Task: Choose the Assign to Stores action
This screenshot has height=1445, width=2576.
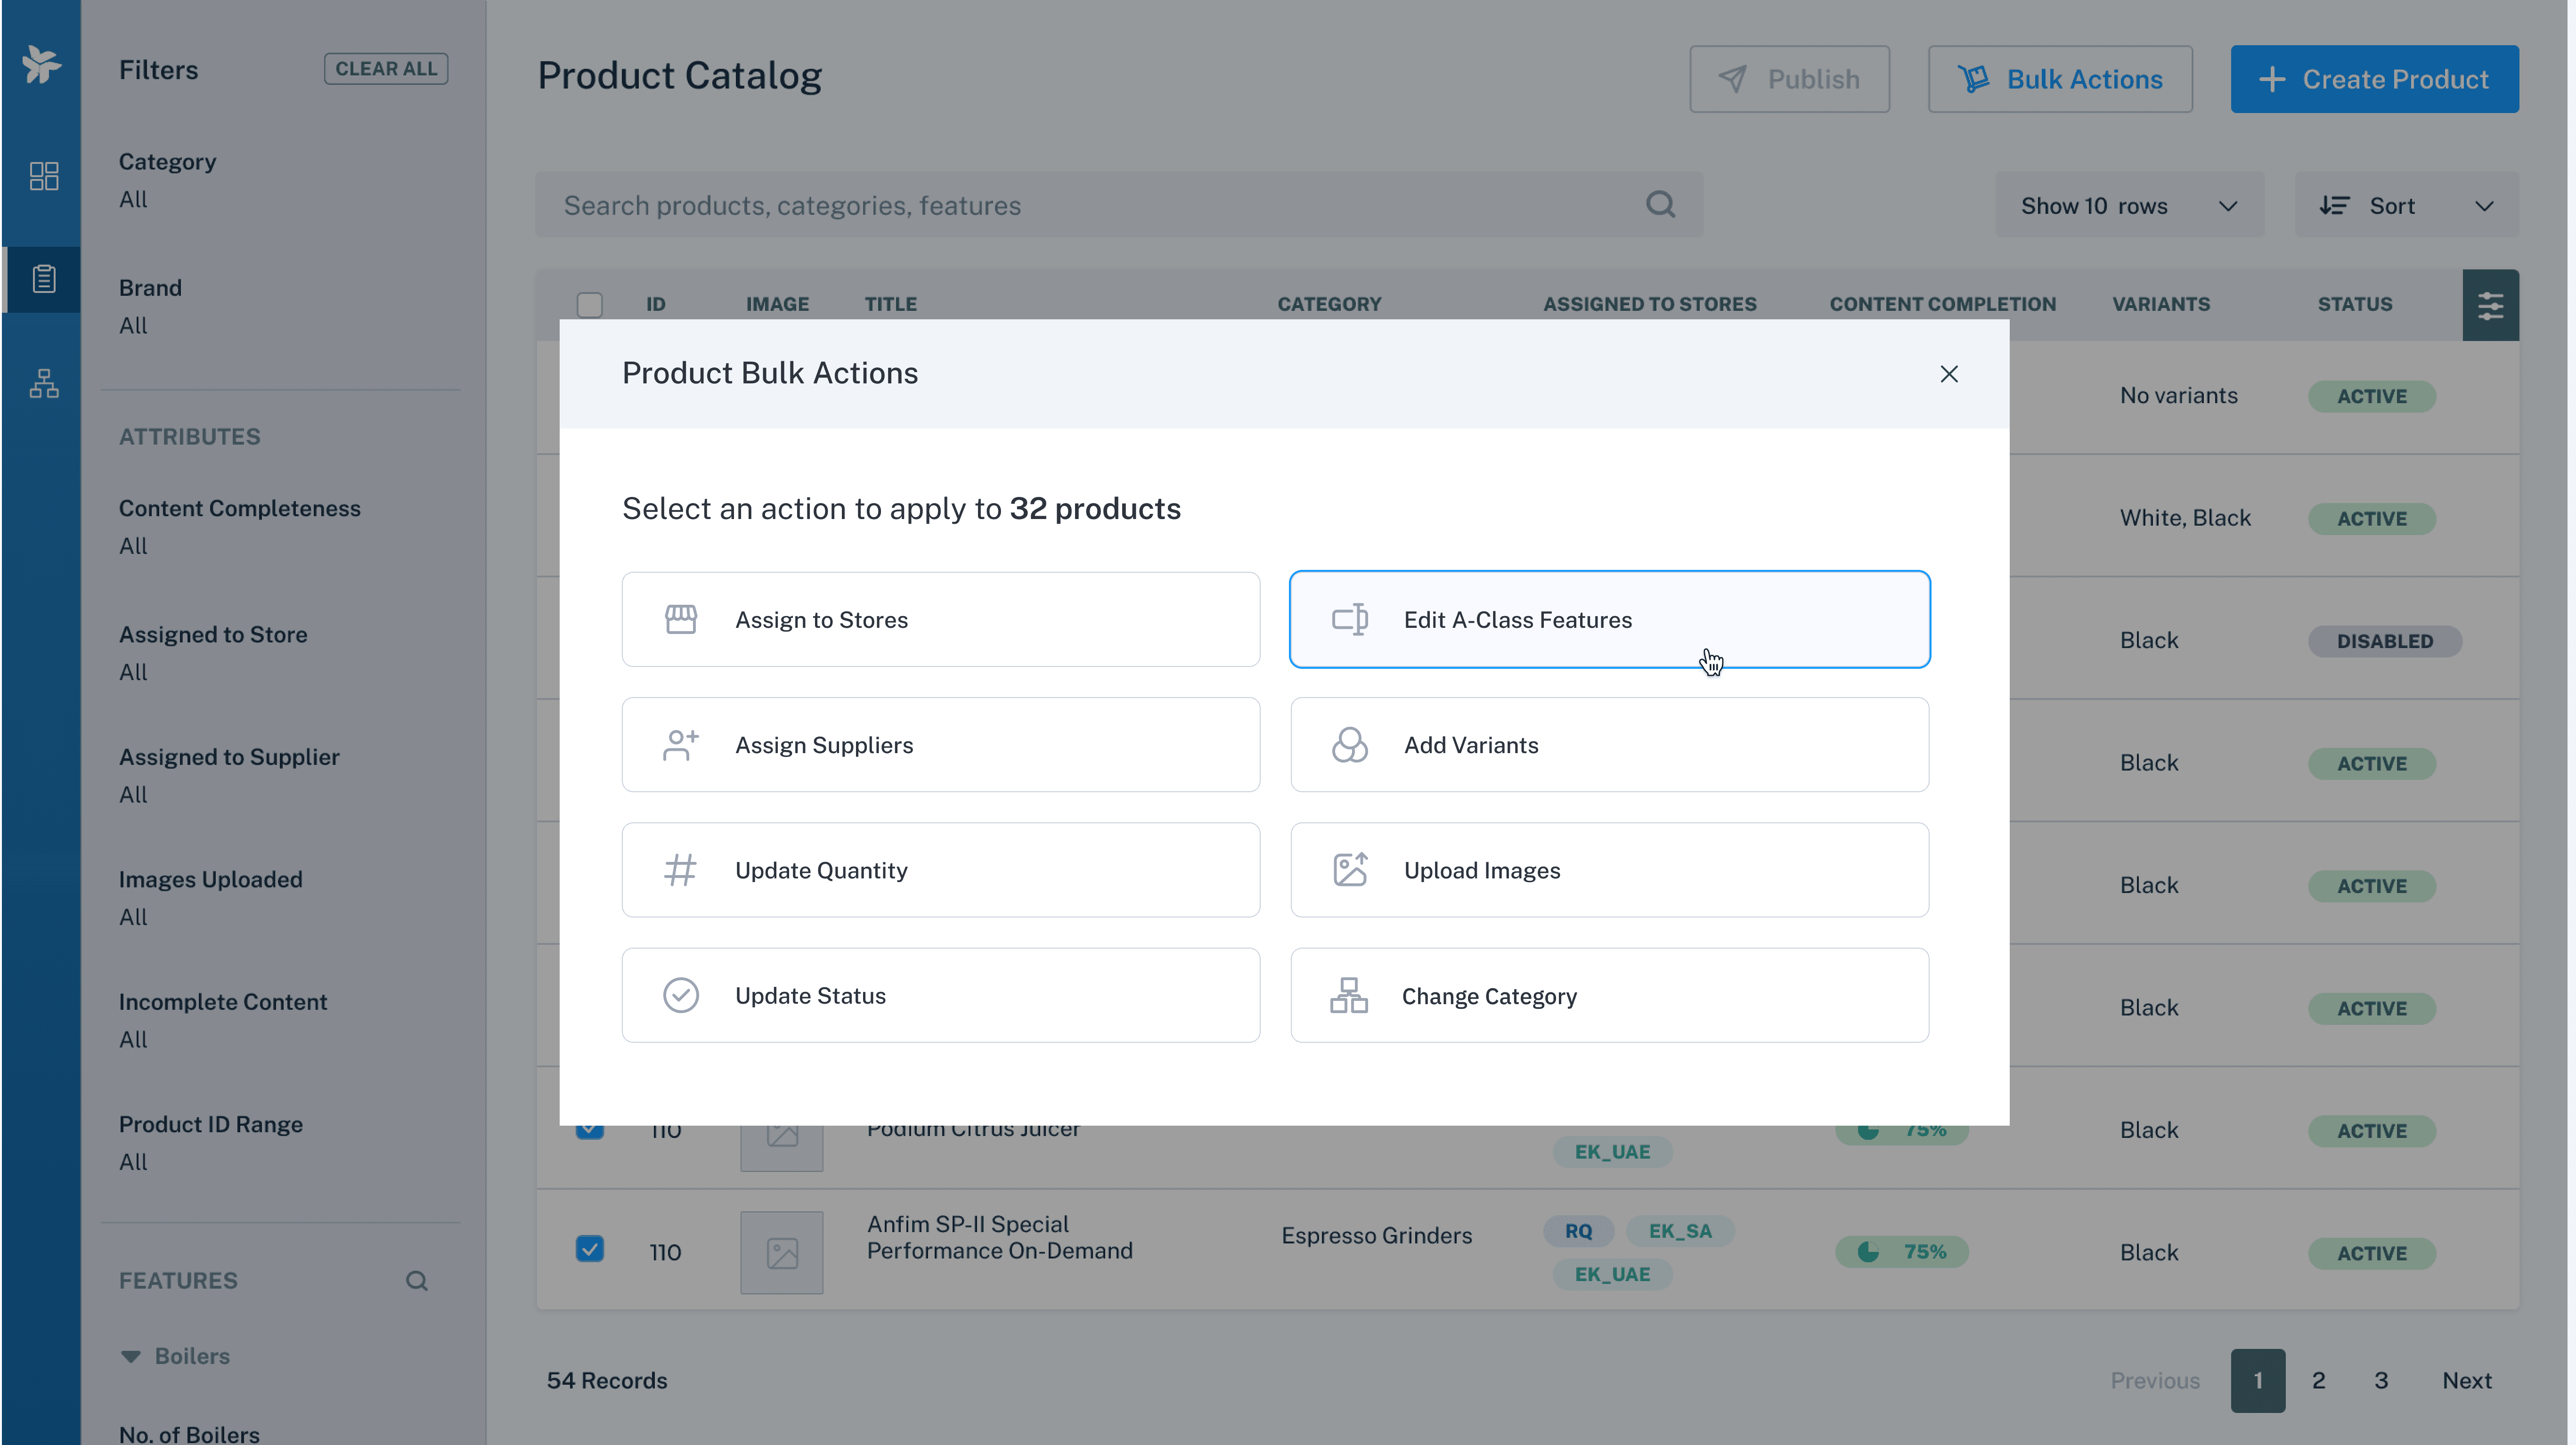Action: 940,620
